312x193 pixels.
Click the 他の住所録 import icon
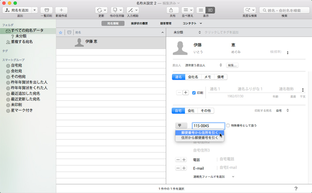(x=116, y=10)
